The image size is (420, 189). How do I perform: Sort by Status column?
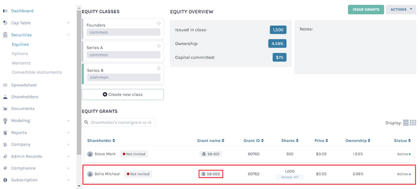pos(402,140)
